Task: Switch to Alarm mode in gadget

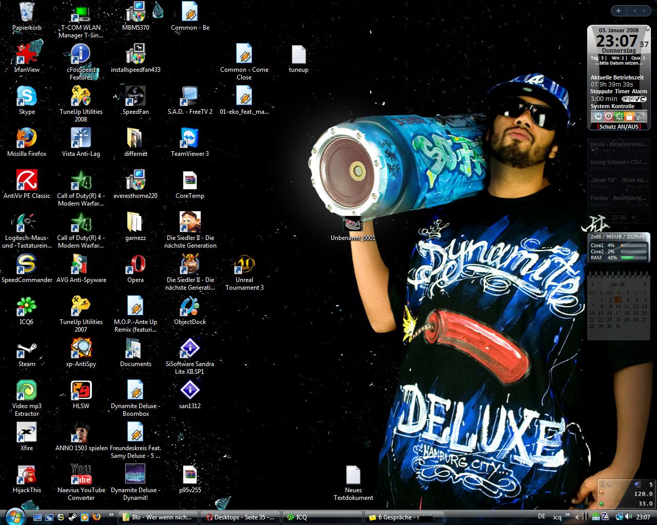Action: 640,91
